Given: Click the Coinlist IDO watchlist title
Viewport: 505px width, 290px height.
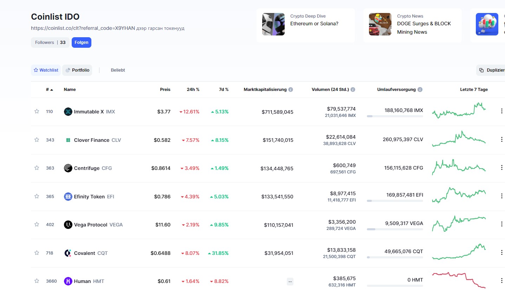Looking at the screenshot, I should click(55, 17).
